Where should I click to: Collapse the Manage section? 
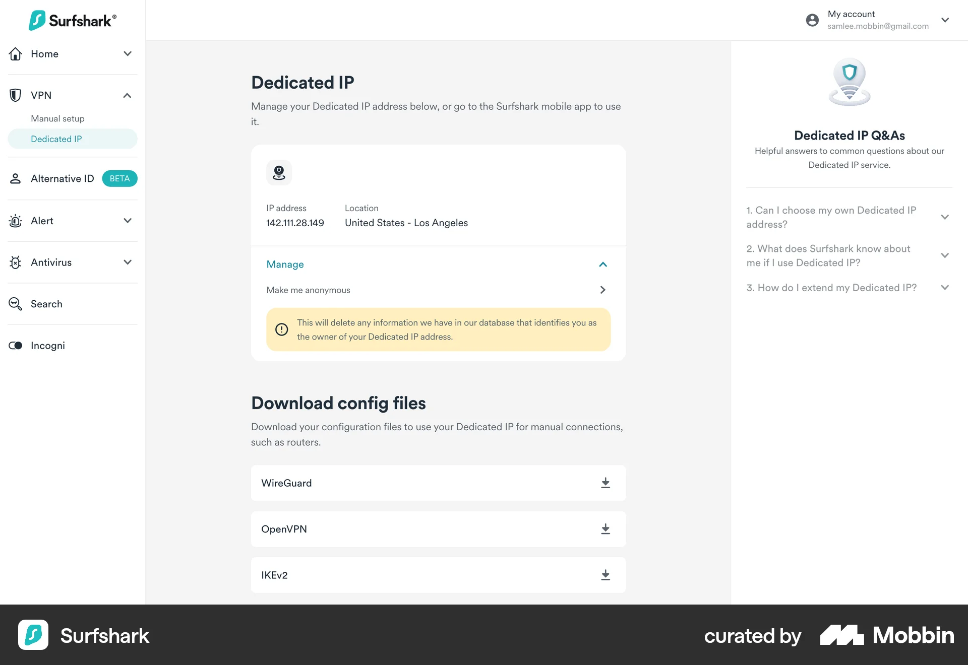click(602, 264)
